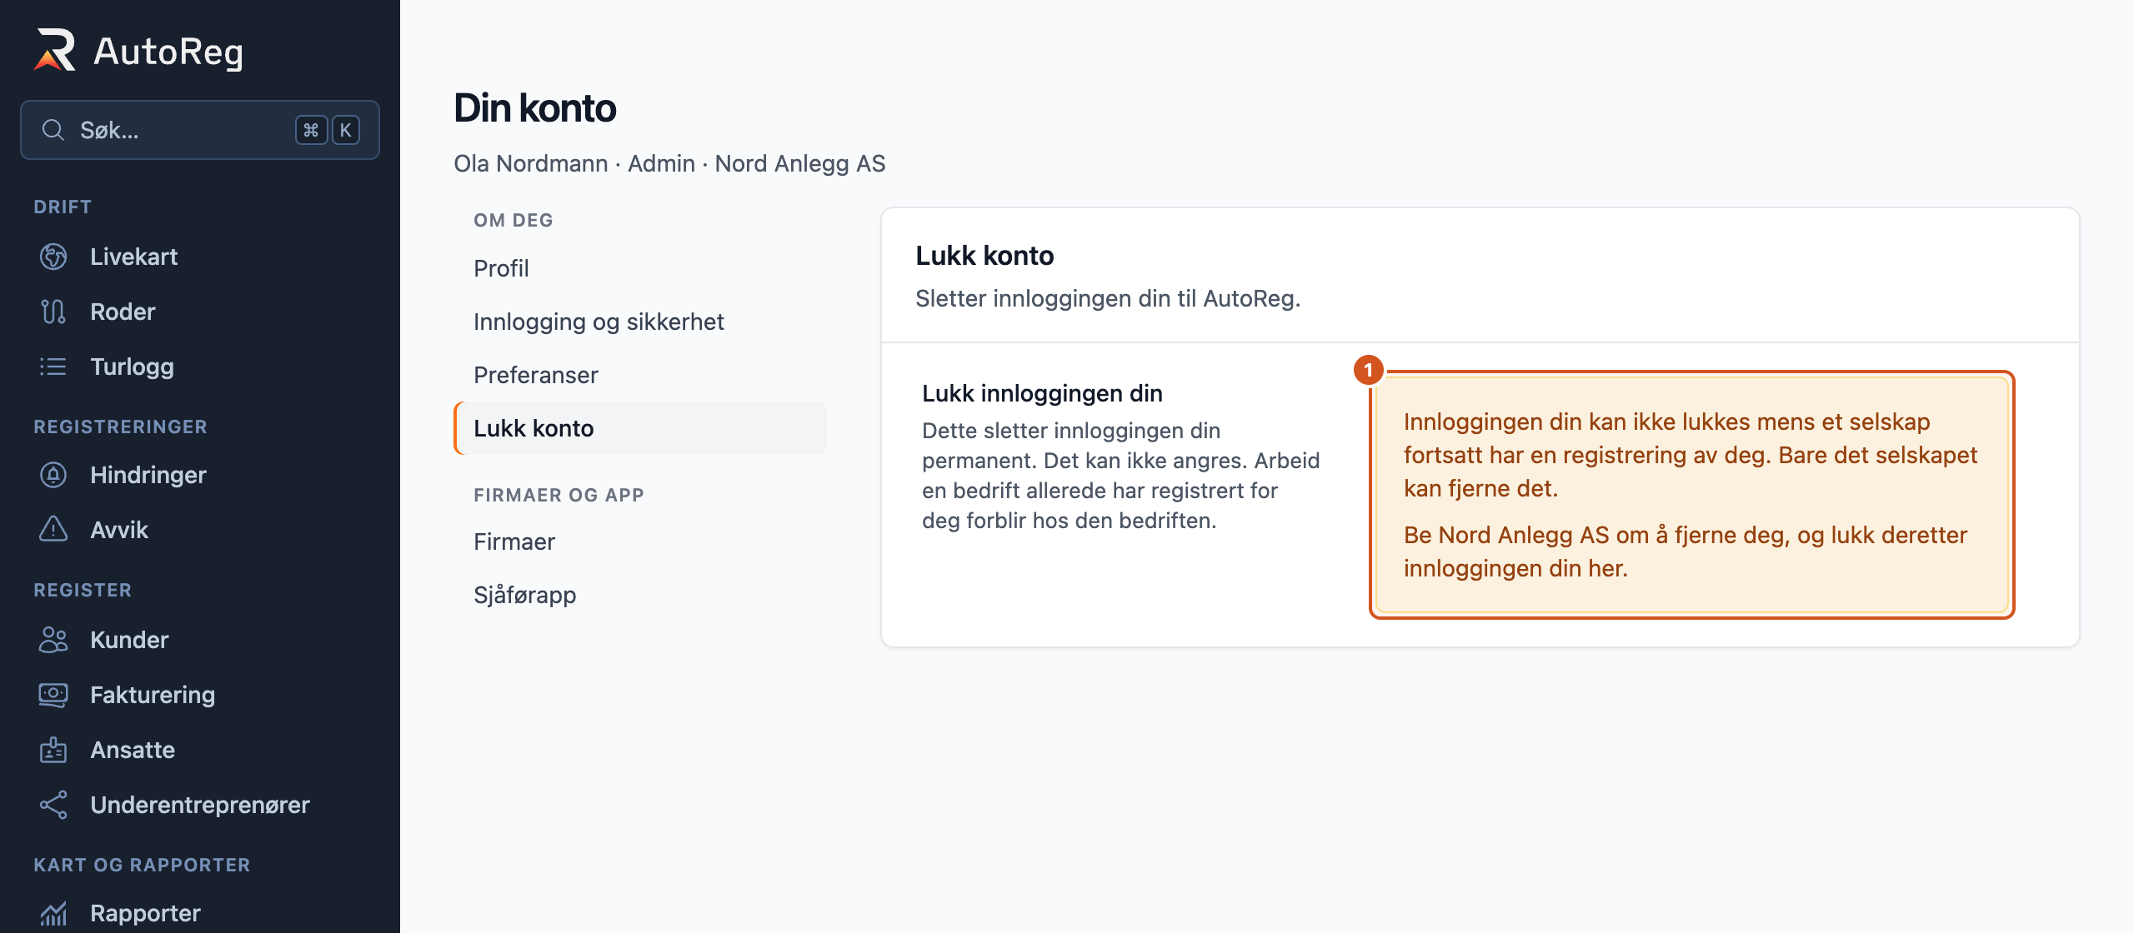Click the OM DEG section label
The width and height of the screenshot is (2134, 933).
[x=513, y=220]
